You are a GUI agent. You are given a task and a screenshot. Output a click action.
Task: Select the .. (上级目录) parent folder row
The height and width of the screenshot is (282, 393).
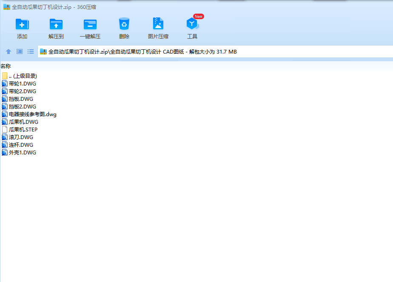pyautogui.click(x=20, y=76)
